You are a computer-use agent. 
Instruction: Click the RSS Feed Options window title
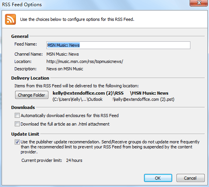22,5
